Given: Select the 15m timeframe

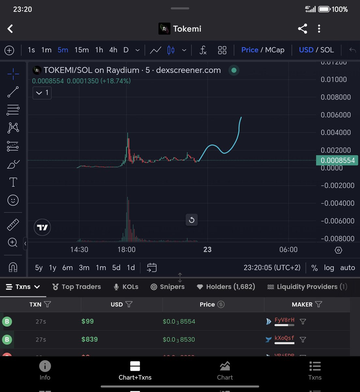Looking at the screenshot, I should click(x=82, y=50).
